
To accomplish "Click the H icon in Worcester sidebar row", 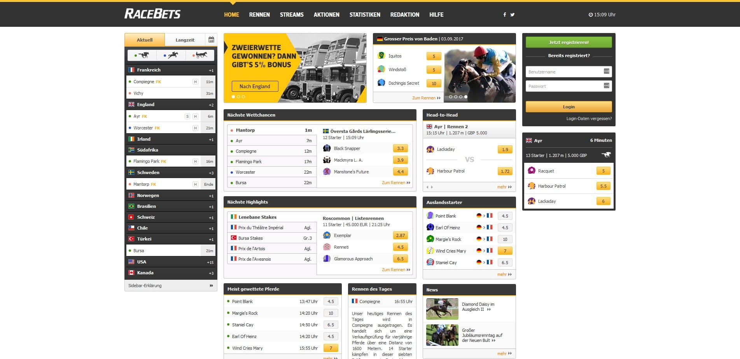I will coord(195,128).
